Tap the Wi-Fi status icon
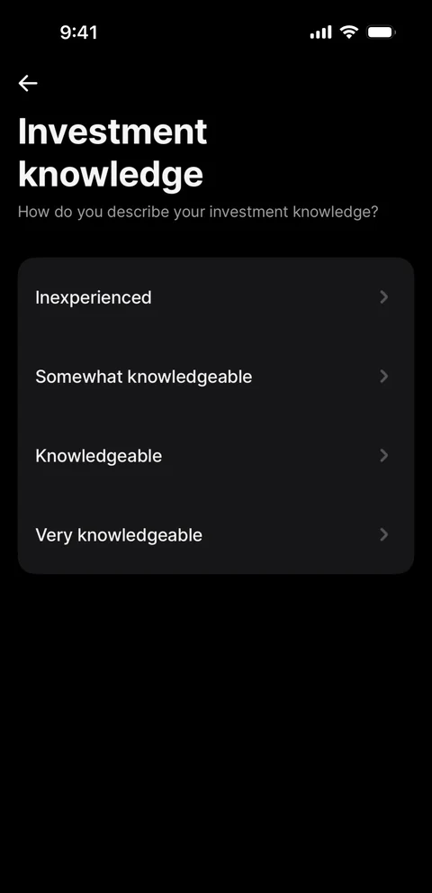 [349, 32]
